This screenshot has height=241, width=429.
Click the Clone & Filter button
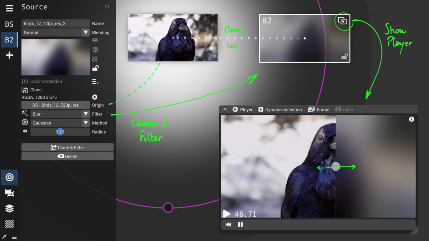67,148
